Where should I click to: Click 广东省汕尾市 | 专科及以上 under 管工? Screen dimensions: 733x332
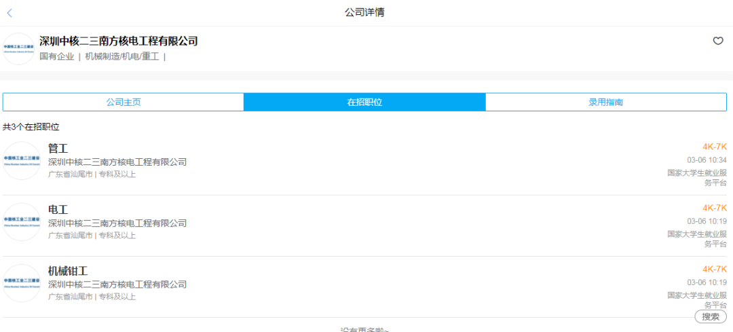(x=92, y=174)
